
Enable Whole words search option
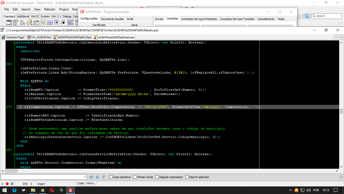click(143, 177)
